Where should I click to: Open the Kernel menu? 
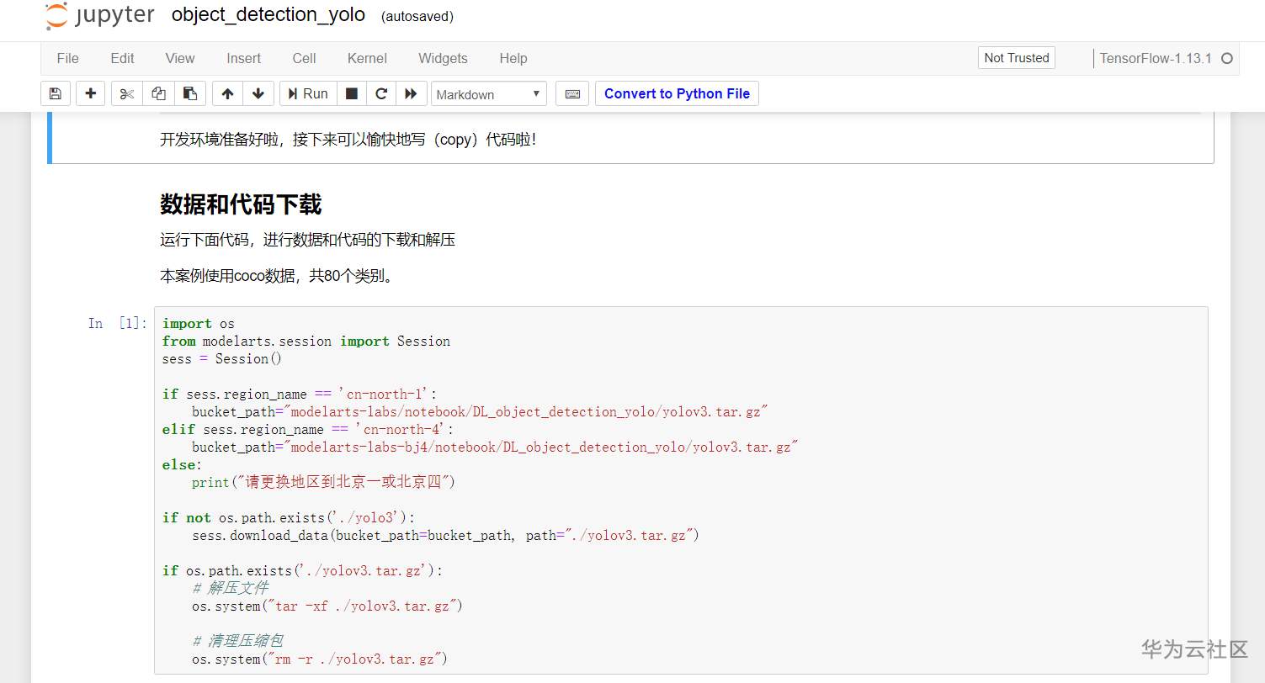coord(367,58)
